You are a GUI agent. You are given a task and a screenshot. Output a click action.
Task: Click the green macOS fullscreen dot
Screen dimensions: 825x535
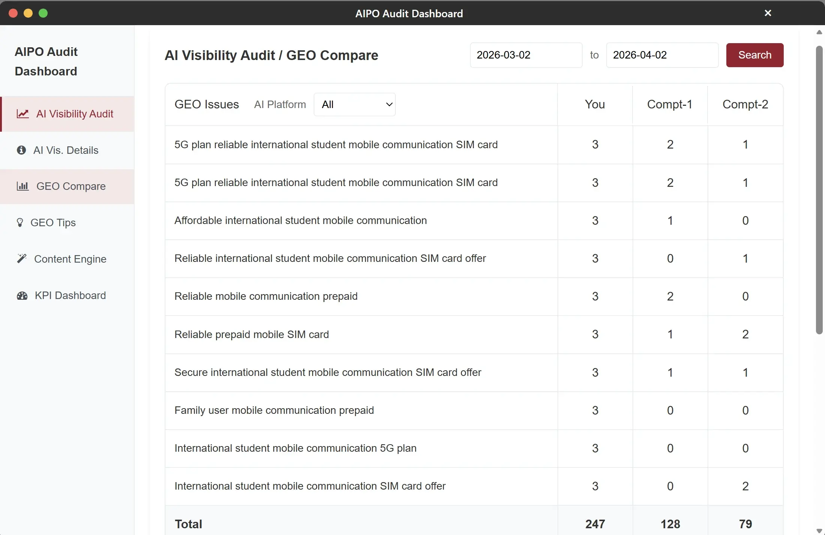43,13
